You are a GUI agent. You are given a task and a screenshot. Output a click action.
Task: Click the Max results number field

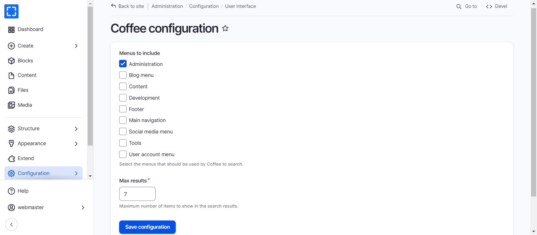click(137, 194)
